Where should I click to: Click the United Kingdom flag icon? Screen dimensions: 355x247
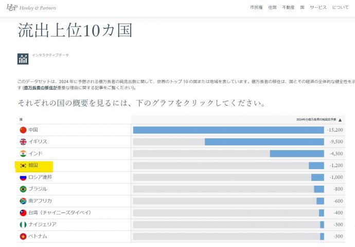pos(23,142)
